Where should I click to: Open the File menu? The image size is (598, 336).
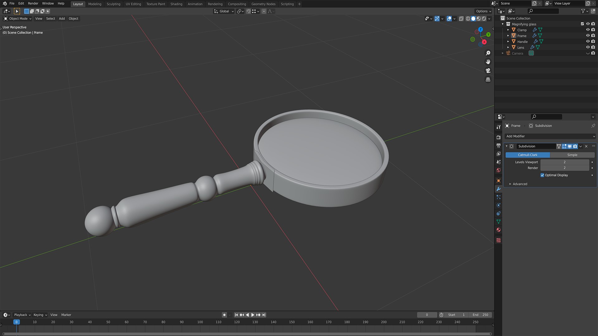click(12, 3)
